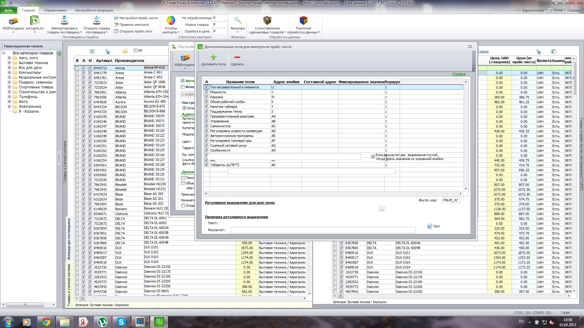
Task: Click the YM(Исходник) truck icon in ribbon
Action: click(x=13, y=21)
